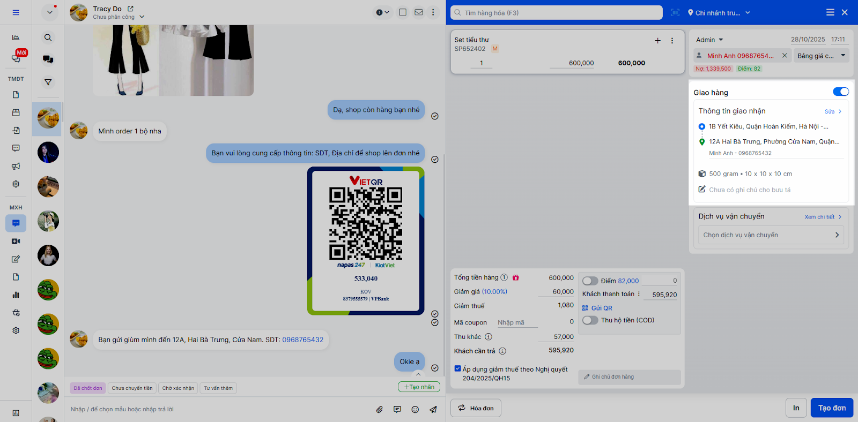Image resolution: width=858 pixels, height=422 pixels.
Task: Click the In print button
Action: 796,408
